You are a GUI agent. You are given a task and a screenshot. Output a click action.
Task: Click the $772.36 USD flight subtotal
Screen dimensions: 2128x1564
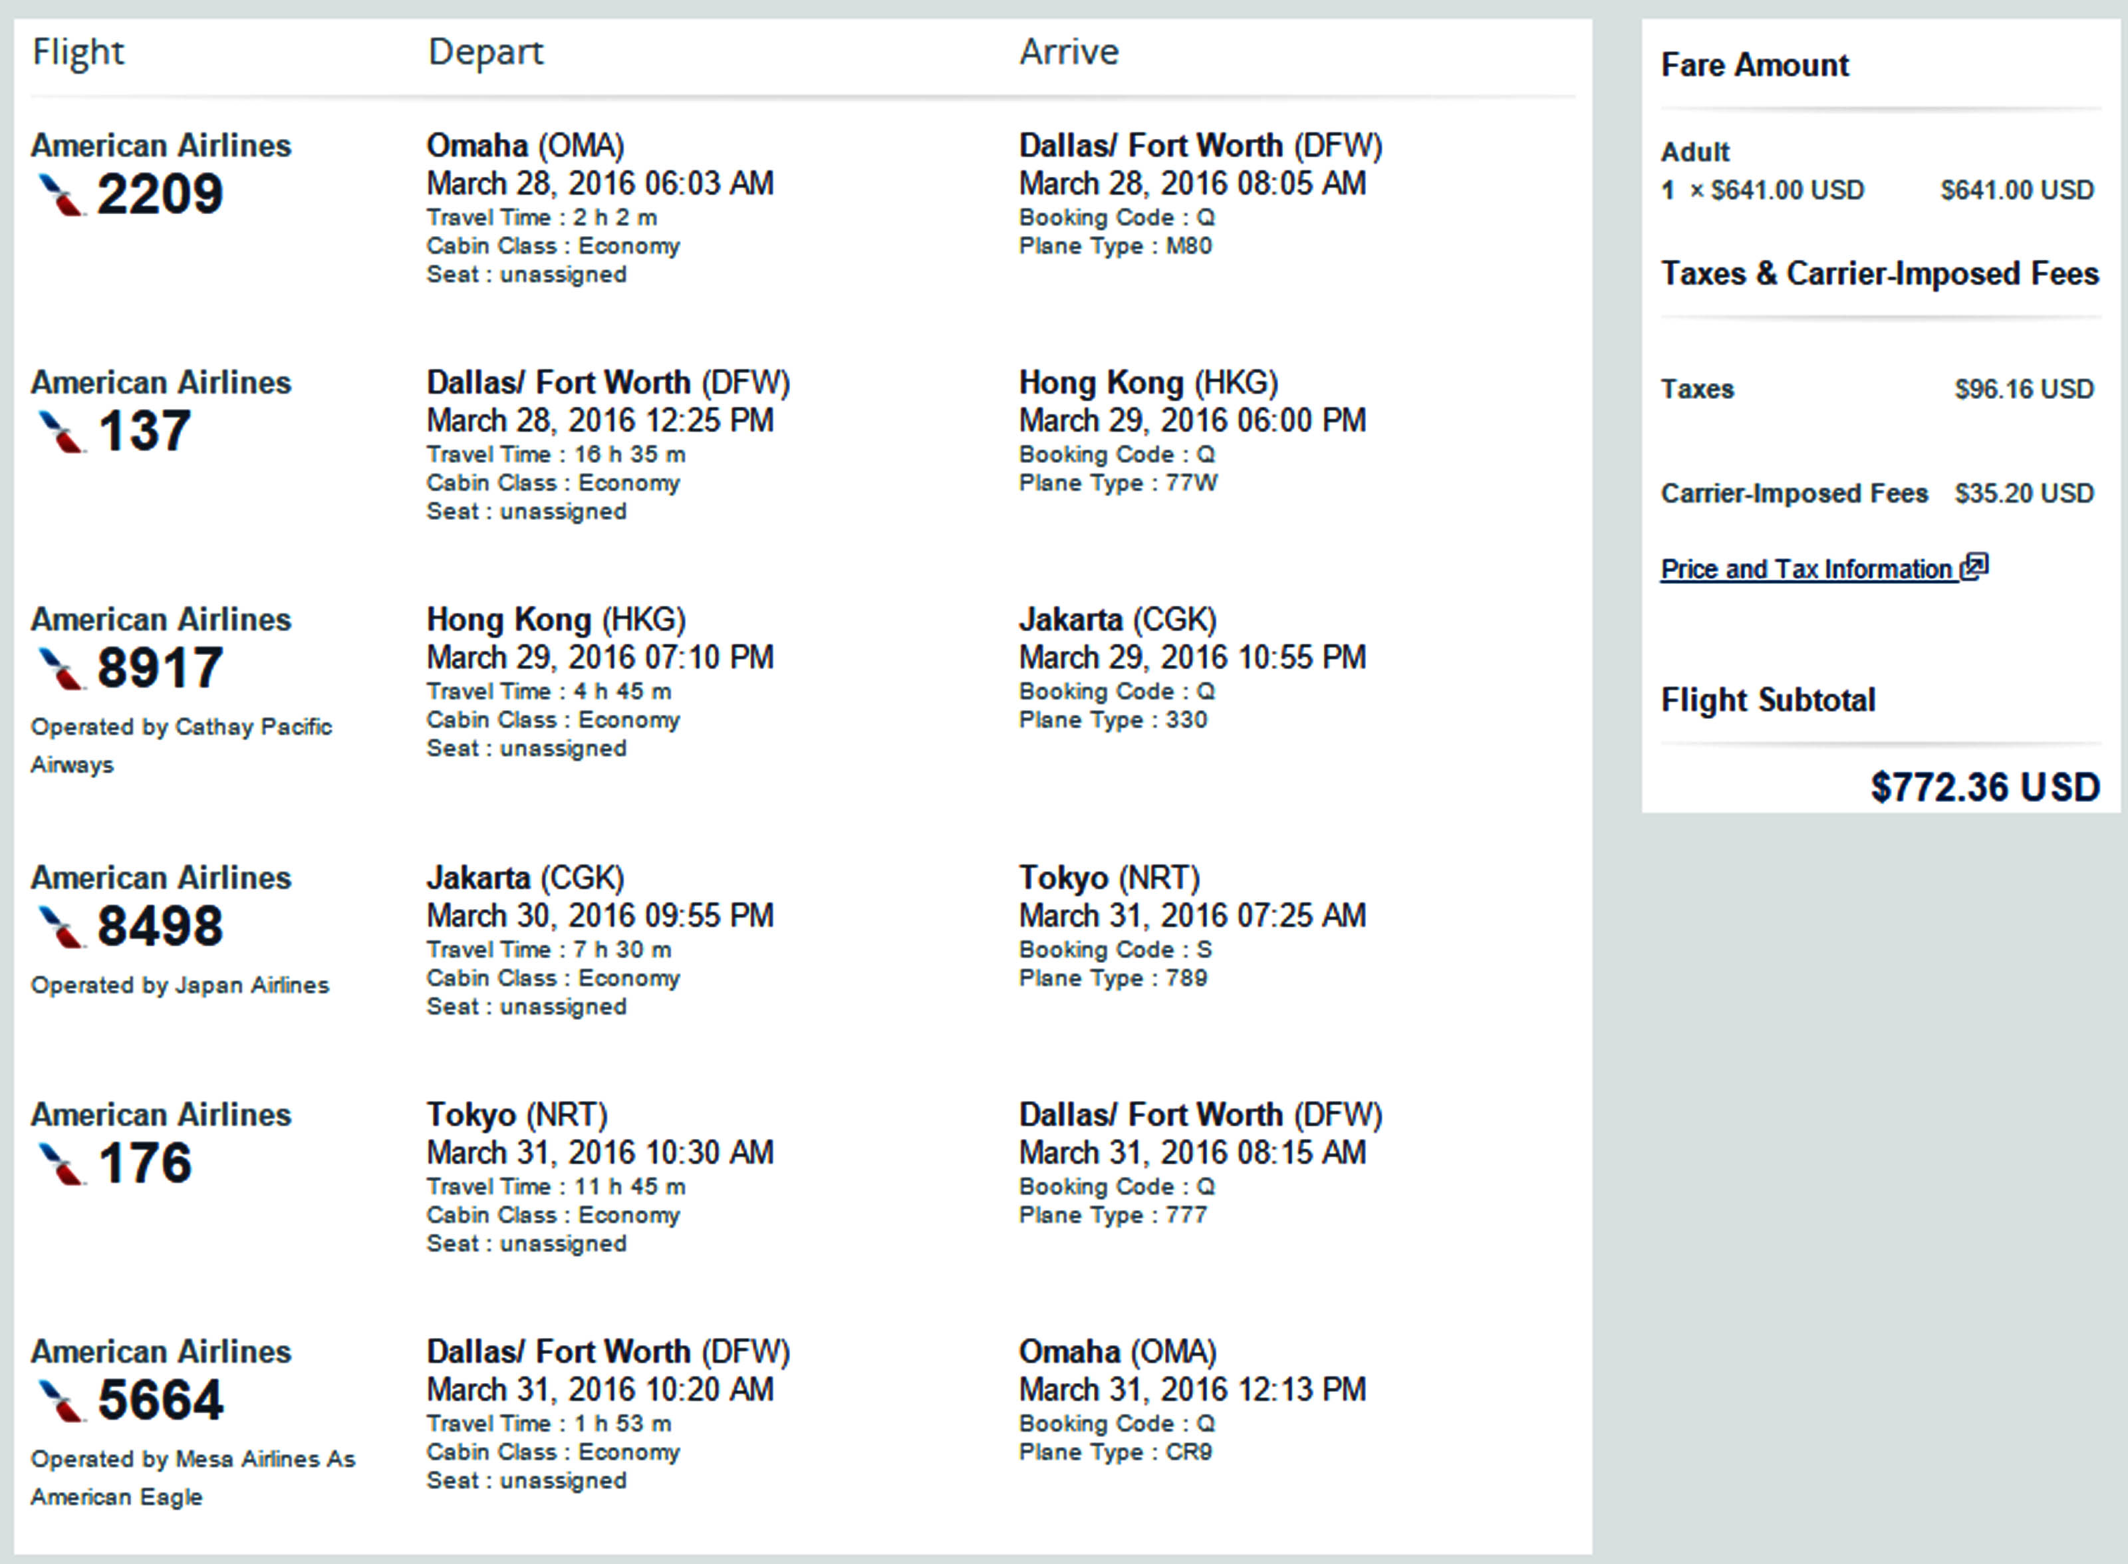(x=1985, y=787)
